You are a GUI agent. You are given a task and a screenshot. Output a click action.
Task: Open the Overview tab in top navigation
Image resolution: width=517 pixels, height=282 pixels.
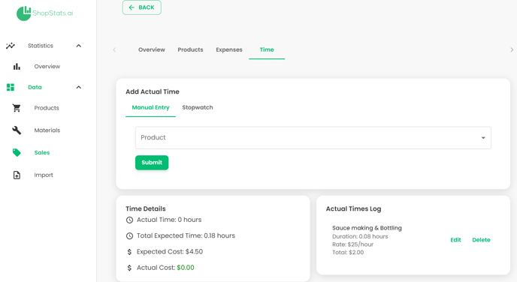coord(152,49)
